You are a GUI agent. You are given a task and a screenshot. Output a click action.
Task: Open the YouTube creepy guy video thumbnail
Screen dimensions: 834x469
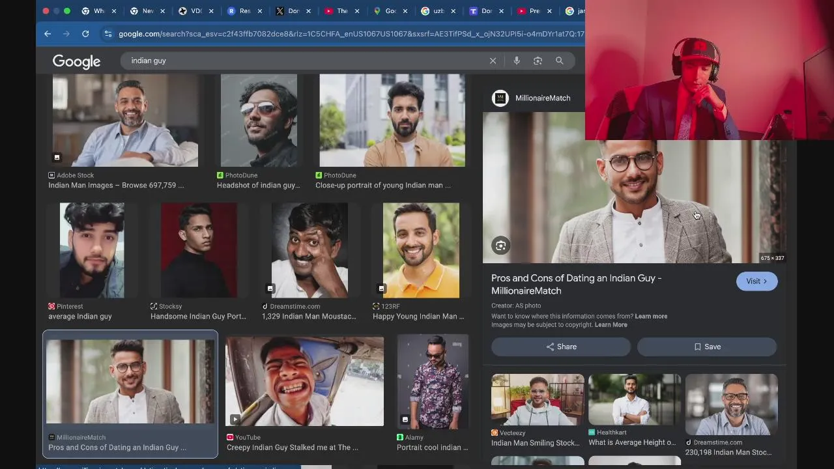(304, 380)
